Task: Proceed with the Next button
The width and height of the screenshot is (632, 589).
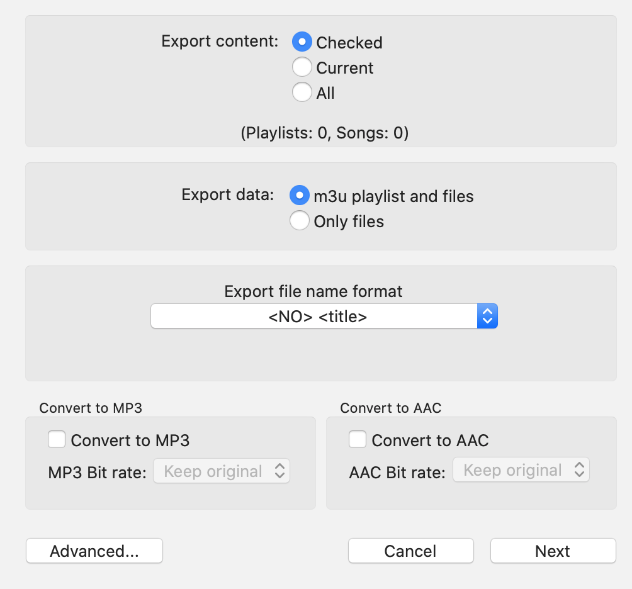Action: (x=553, y=551)
